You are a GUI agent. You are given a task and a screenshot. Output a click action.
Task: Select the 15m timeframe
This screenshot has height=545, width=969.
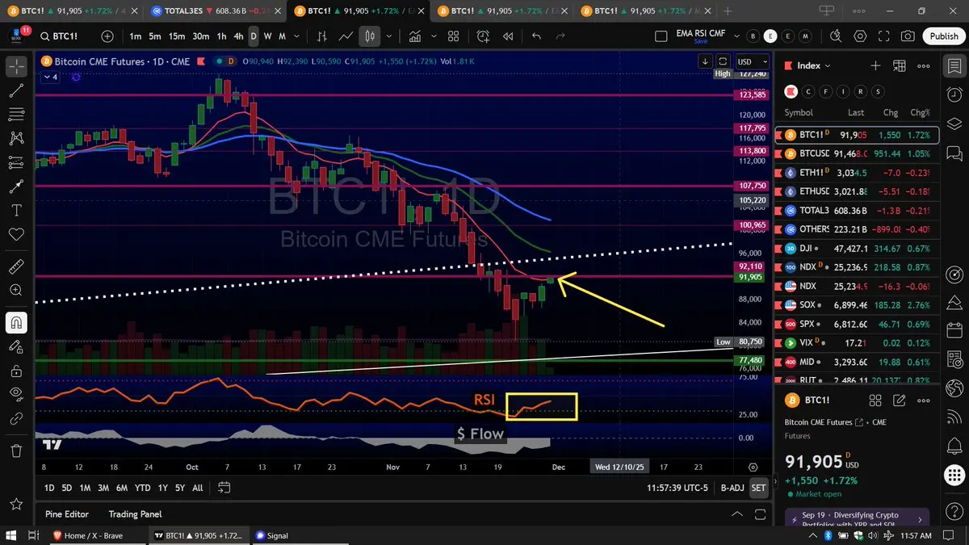pyautogui.click(x=177, y=36)
